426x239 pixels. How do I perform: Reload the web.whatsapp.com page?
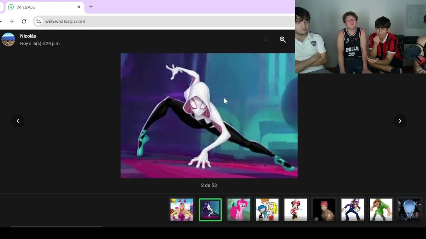coord(24,21)
